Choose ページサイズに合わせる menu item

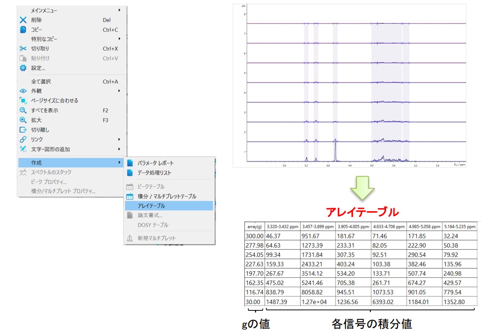pos(55,101)
